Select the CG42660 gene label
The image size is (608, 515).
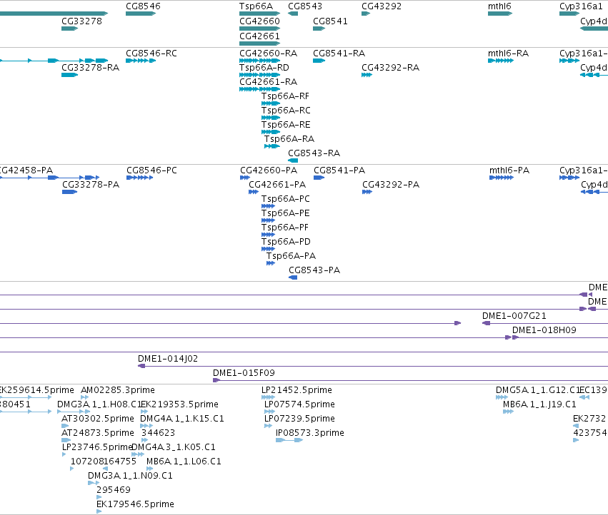point(259,21)
